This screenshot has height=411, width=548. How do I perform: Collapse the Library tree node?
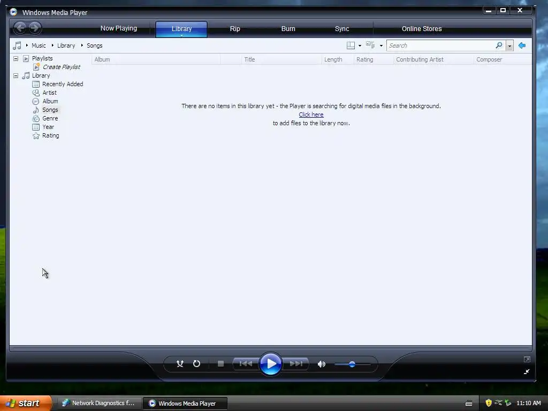click(16, 75)
